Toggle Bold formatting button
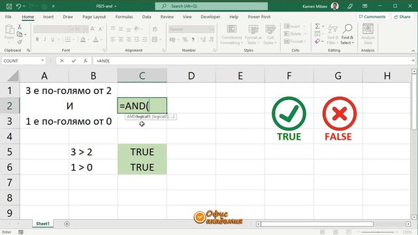Image resolution: width=418 pixels, height=235 pixels. click(37, 39)
